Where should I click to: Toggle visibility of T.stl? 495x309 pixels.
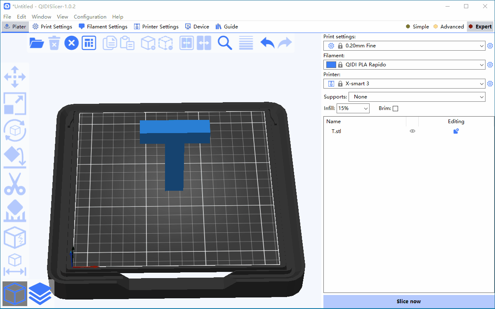click(412, 131)
